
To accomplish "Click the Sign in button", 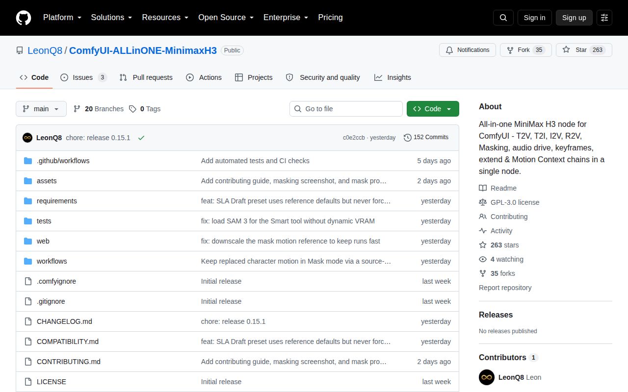I will 534,18.
